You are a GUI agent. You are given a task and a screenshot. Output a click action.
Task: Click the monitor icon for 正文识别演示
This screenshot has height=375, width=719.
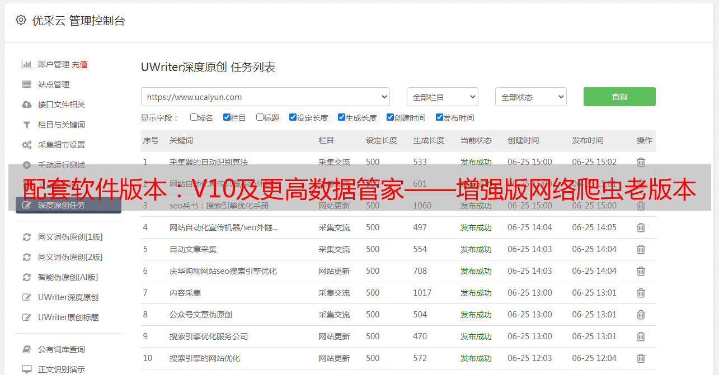tap(26, 369)
